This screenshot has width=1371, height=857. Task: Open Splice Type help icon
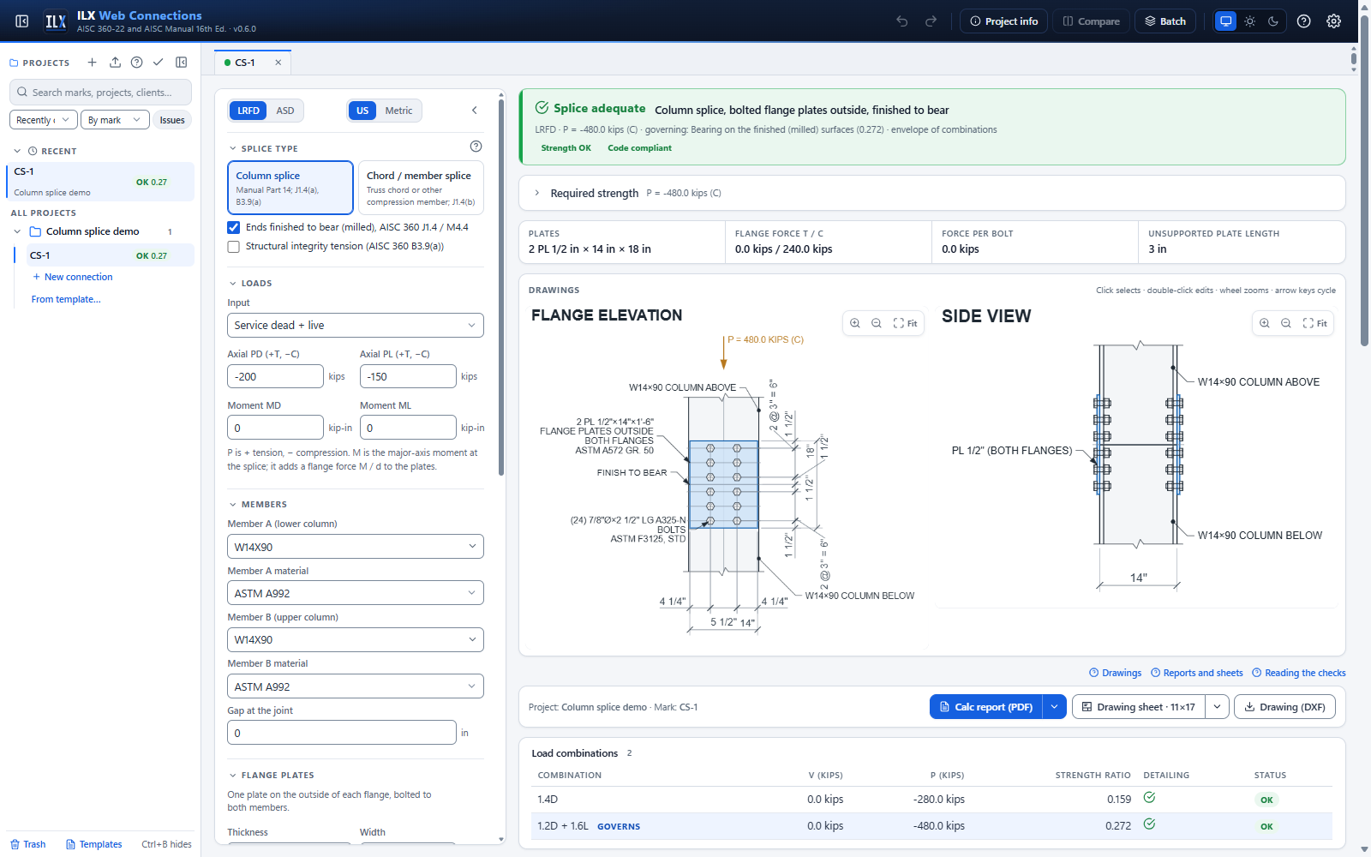(476, 147)
